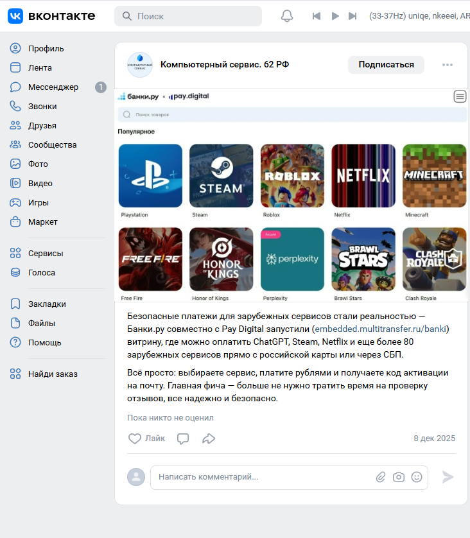Viewport: 470px width, 538px height.
Task: Play the current audio track
Action: pyautogui.click(x=335, y=16)
